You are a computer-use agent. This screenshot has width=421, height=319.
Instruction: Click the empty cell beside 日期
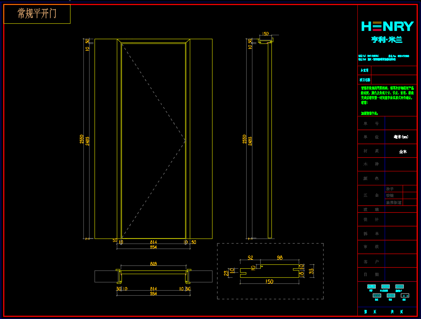click(401, 274)
